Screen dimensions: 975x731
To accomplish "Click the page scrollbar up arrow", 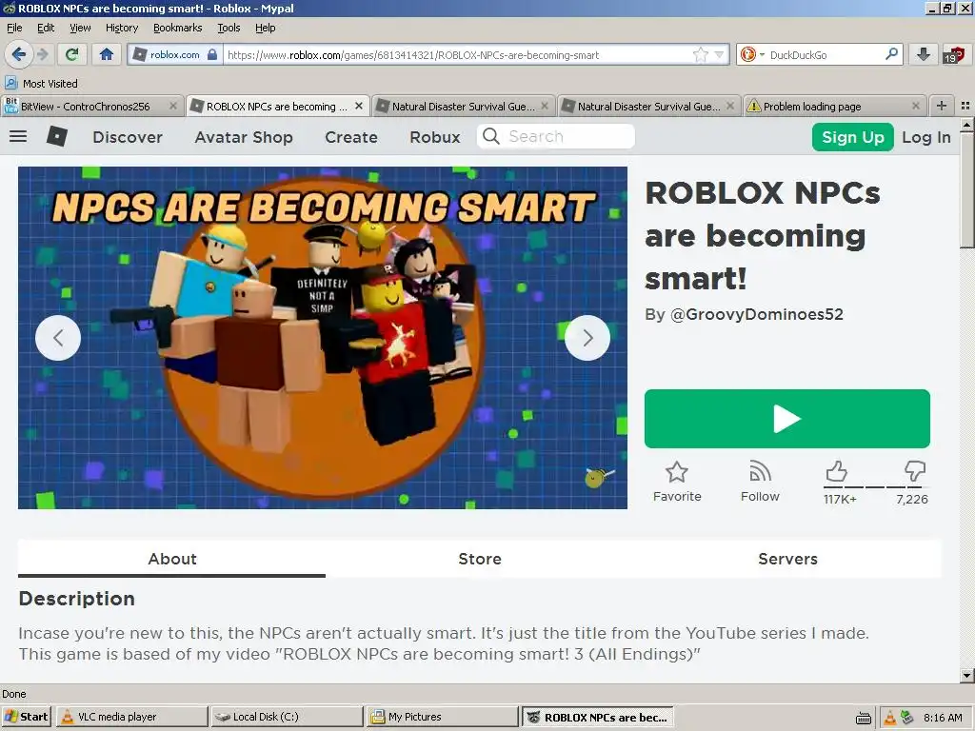I will point(967,125).
